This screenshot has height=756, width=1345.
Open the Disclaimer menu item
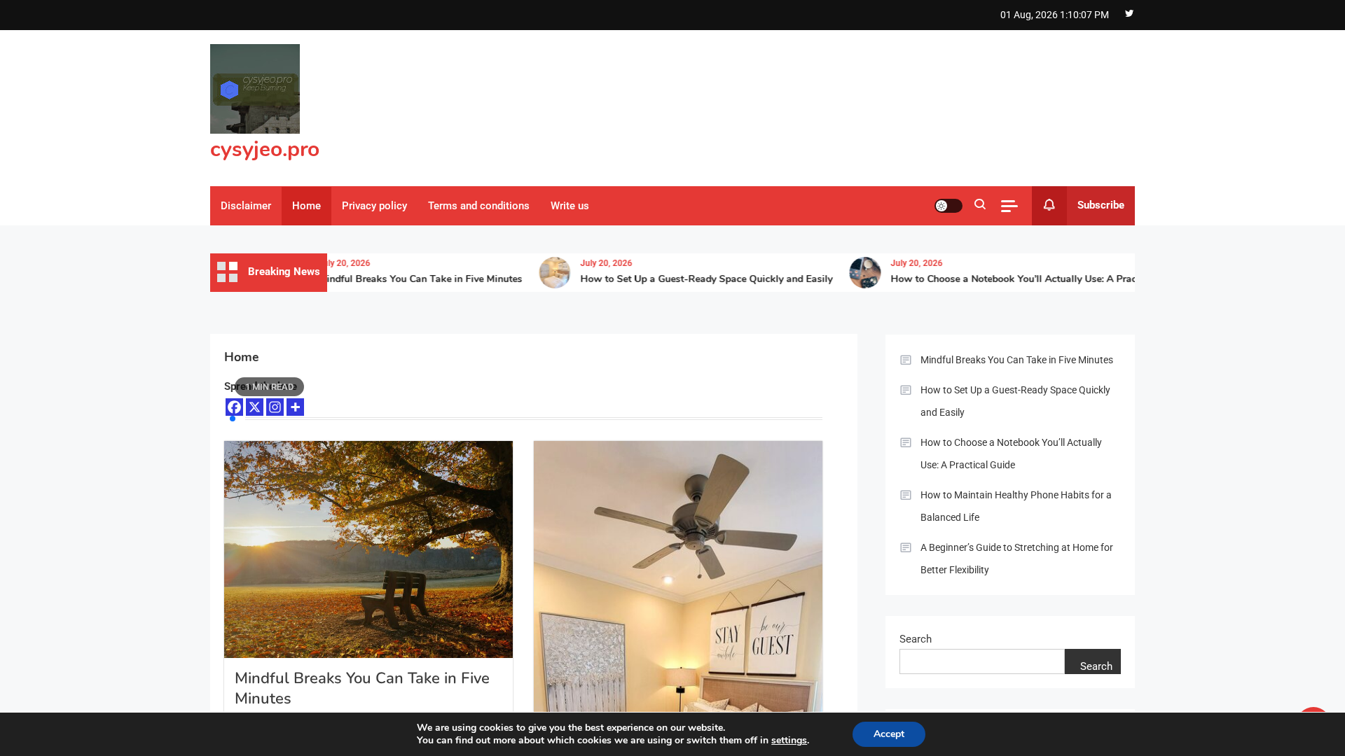pyautogui.click(x=246, y=206)
